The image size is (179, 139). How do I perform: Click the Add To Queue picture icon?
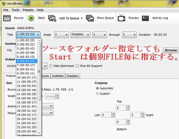52,18
